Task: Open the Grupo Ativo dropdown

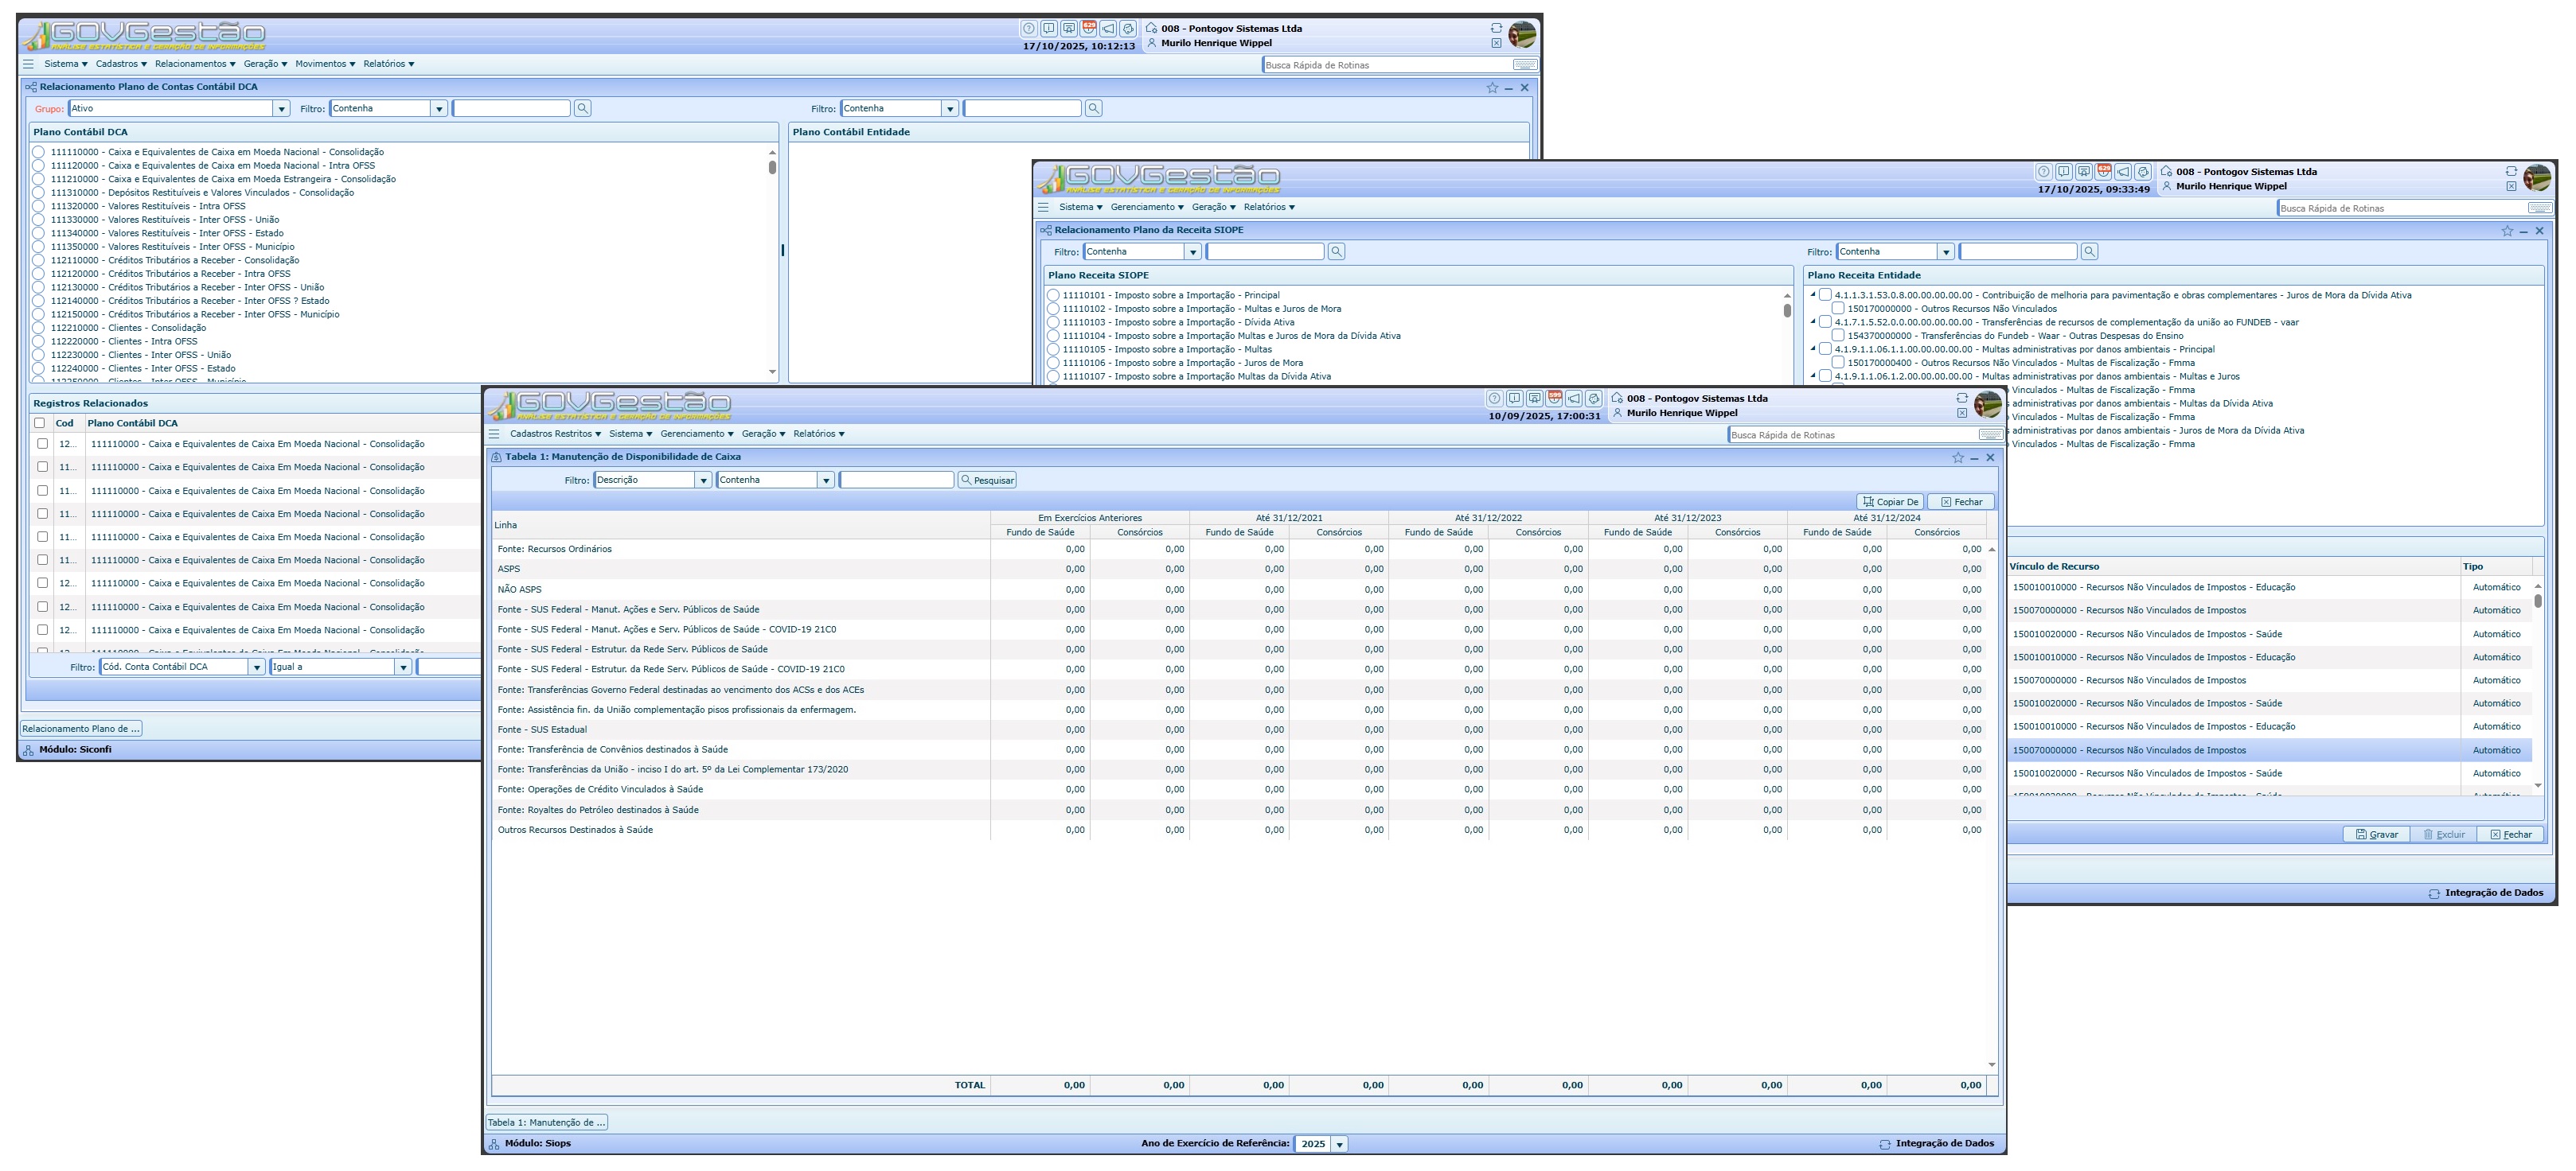Action: pyautogui.click(x=281, y=108)
